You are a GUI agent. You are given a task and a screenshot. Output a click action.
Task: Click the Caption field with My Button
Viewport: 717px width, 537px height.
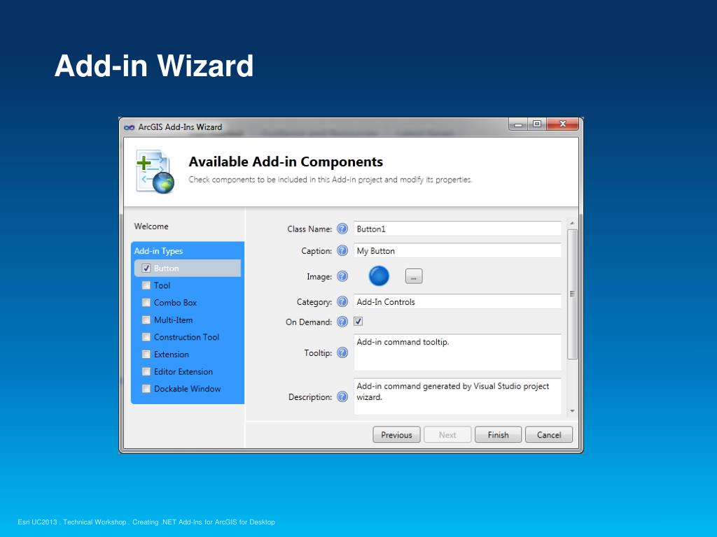point(457,251)
